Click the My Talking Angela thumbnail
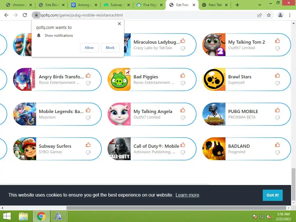 click(119, 114)
